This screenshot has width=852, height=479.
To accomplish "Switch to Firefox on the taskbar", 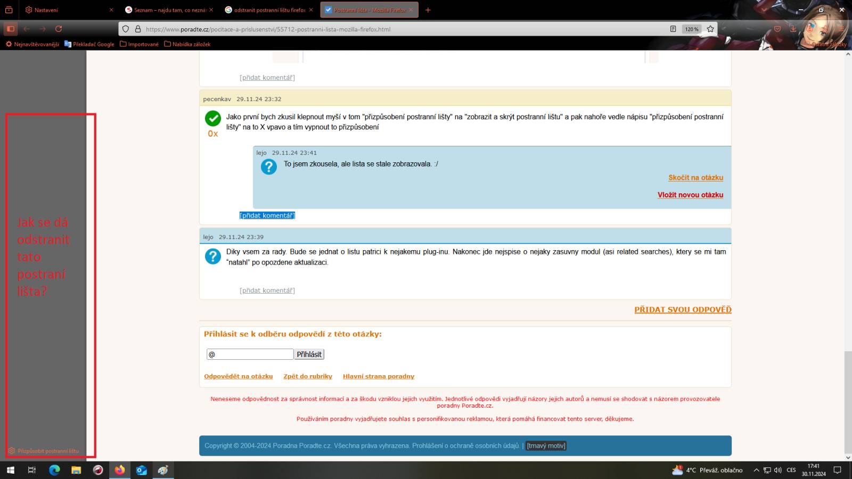I will coord(120,470).
